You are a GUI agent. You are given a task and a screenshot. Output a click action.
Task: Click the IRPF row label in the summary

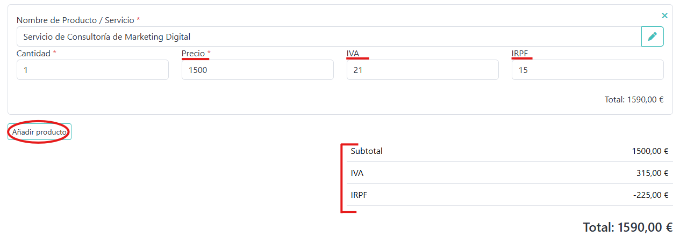click(359, 195)
